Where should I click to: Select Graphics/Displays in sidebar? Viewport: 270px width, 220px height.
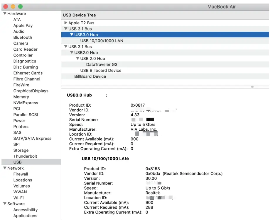31,91
